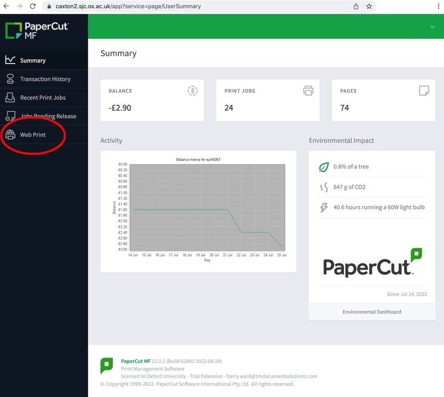The height and width of the screenshot is (397, 444).
Task: Open the Summary sidebar item
Action: point(44,60)
